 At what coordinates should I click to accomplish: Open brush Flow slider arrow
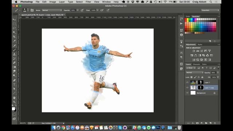click(x=98, y=10)
